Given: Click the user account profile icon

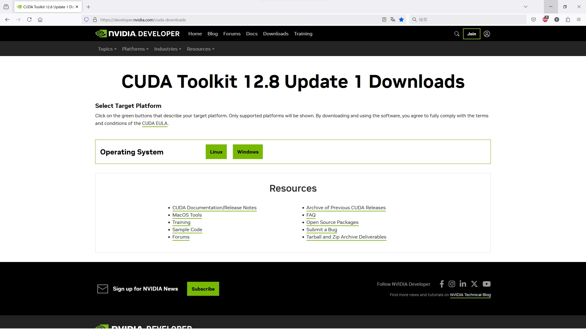Looking at the screenshot, I should 487,34.
